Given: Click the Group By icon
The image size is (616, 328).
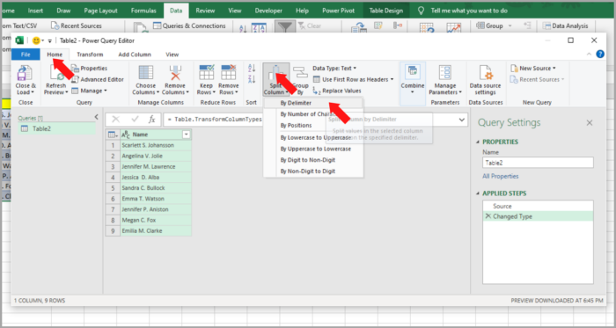Looking at the screenshot, I should tap(301, 72).
